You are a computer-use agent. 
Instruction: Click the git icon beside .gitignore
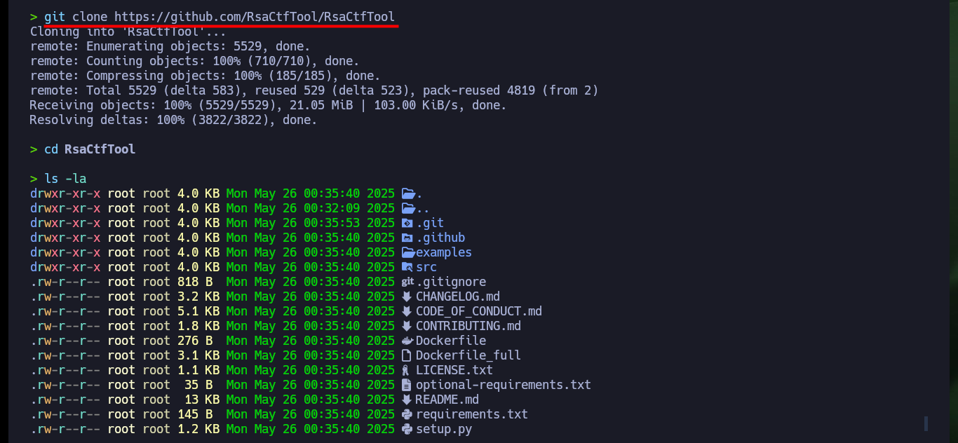pyautogui.click(x=407, y=282)
